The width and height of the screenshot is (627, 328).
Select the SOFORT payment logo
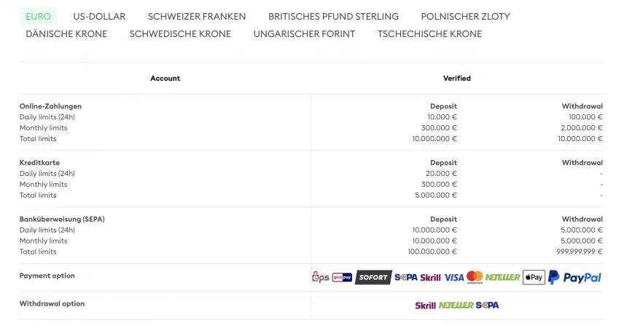pos(373,277)
